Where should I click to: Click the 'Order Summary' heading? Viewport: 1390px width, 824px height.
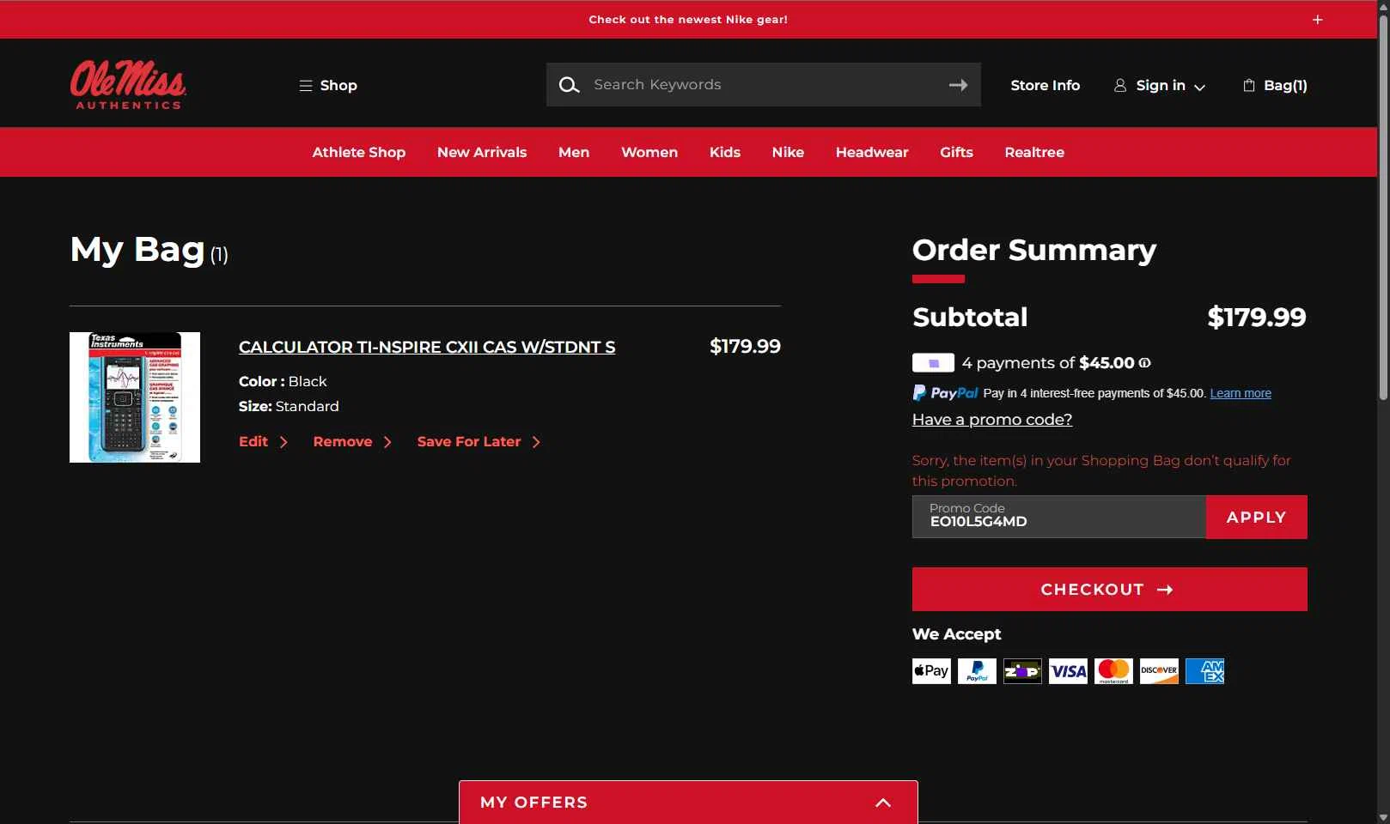[1034, 250]
